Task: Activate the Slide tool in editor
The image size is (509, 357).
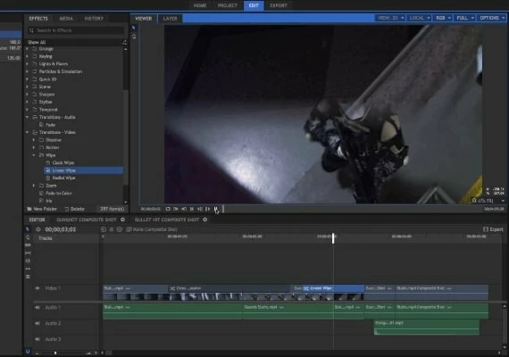Action: 28,261
